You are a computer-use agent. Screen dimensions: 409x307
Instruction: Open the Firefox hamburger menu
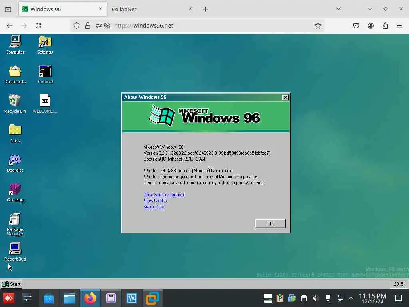pyautogui.click(x=399, y=26)
